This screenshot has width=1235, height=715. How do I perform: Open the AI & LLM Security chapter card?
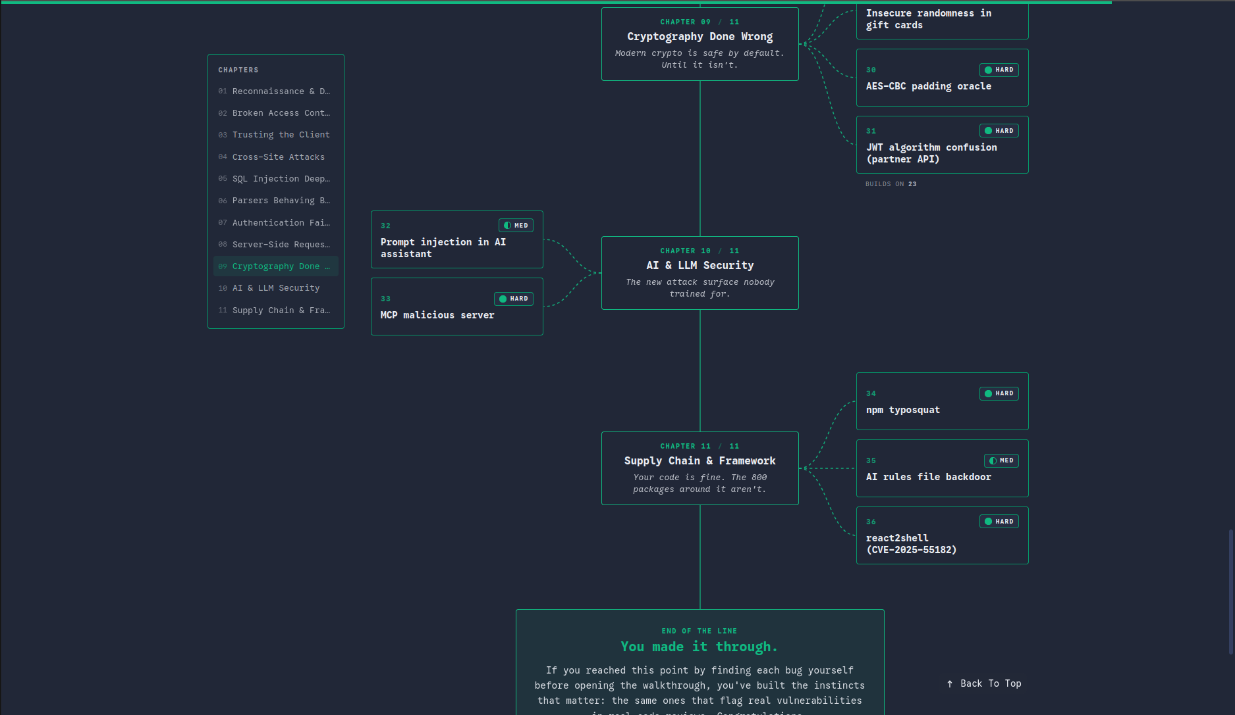[700, 273]
